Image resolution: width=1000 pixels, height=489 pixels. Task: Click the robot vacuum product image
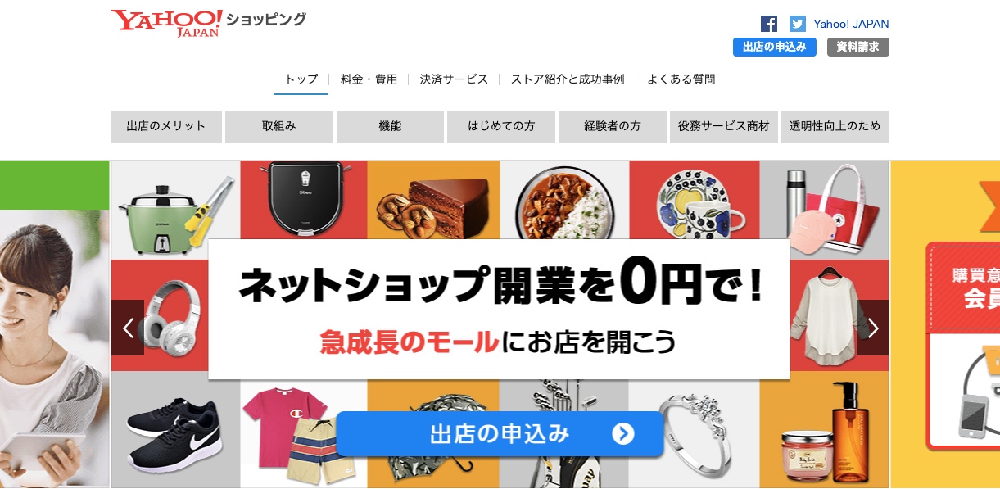point(304,198)
